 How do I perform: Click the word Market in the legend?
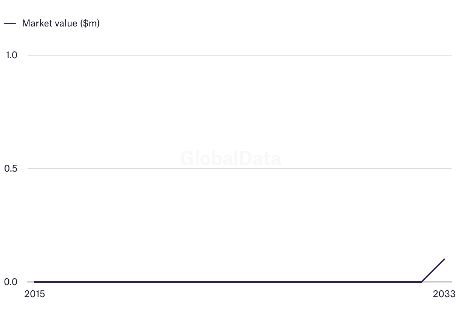(x=36, y=23)
